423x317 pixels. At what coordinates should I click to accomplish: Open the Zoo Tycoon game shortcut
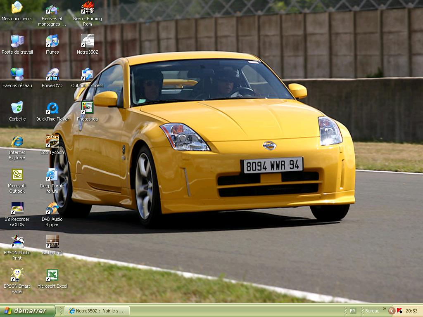[x=52, y=142]
